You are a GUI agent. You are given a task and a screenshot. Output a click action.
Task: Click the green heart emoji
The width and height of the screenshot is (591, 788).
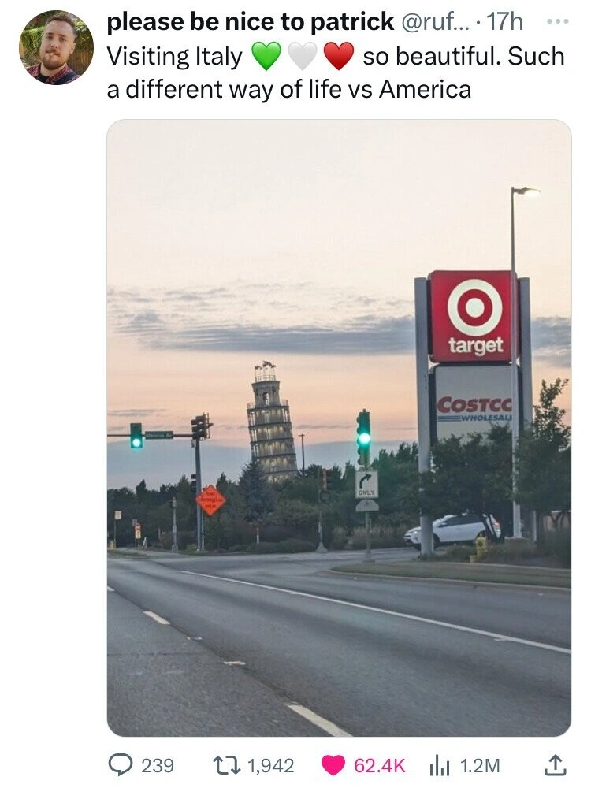pyautogui.click(x=266, y=56)
